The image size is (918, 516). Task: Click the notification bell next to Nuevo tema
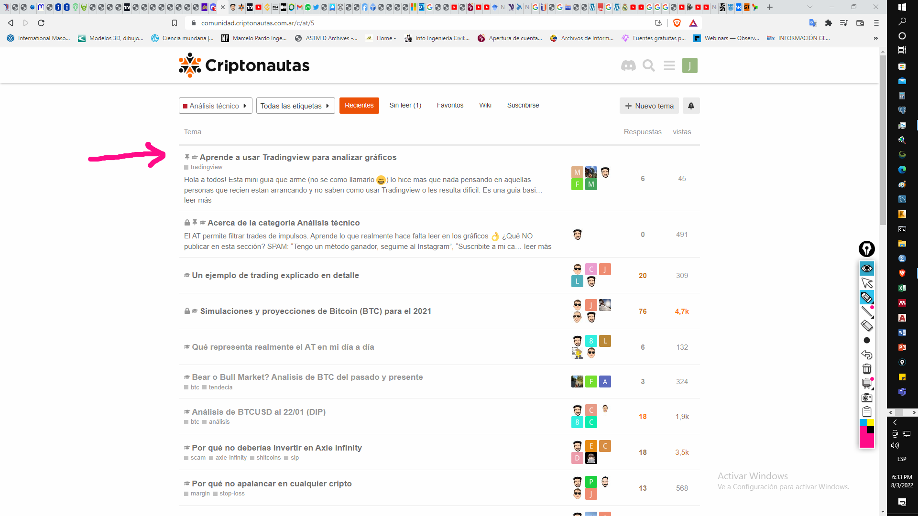[x=691, y=106]
